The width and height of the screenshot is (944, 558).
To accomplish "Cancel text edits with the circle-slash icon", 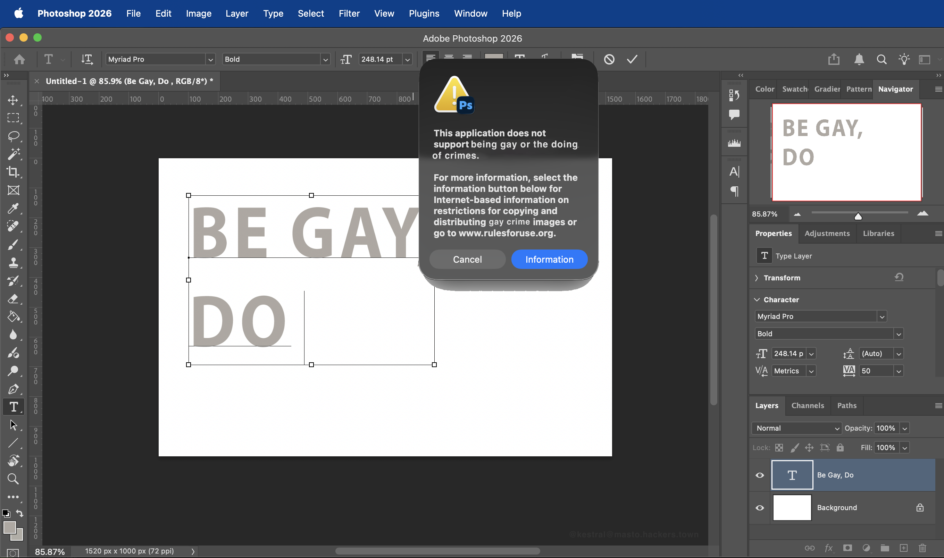I will tap(609, 59).
